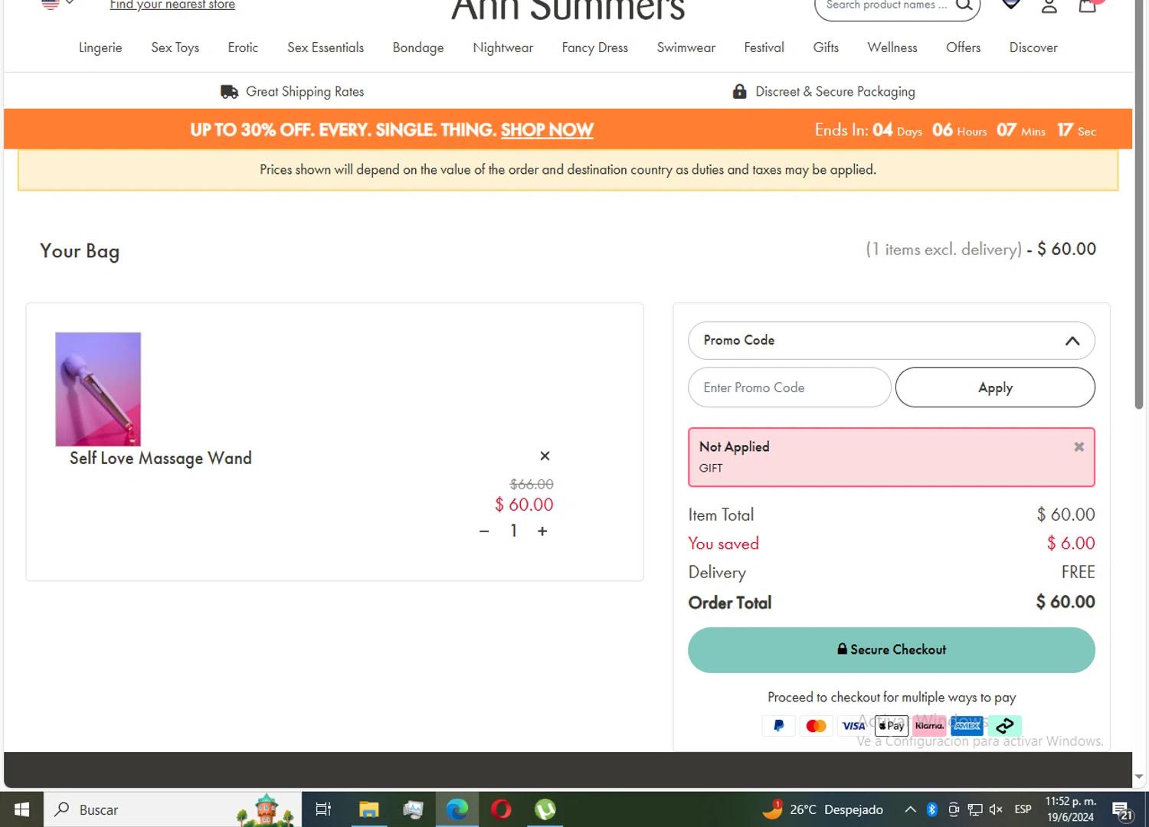Open Microsoft Edge from taskbar
Screen dimensions: 1149x827
(457, 809)
